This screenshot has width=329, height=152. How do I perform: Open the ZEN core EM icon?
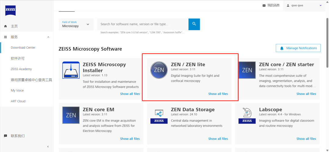click(x=71, y=115)
